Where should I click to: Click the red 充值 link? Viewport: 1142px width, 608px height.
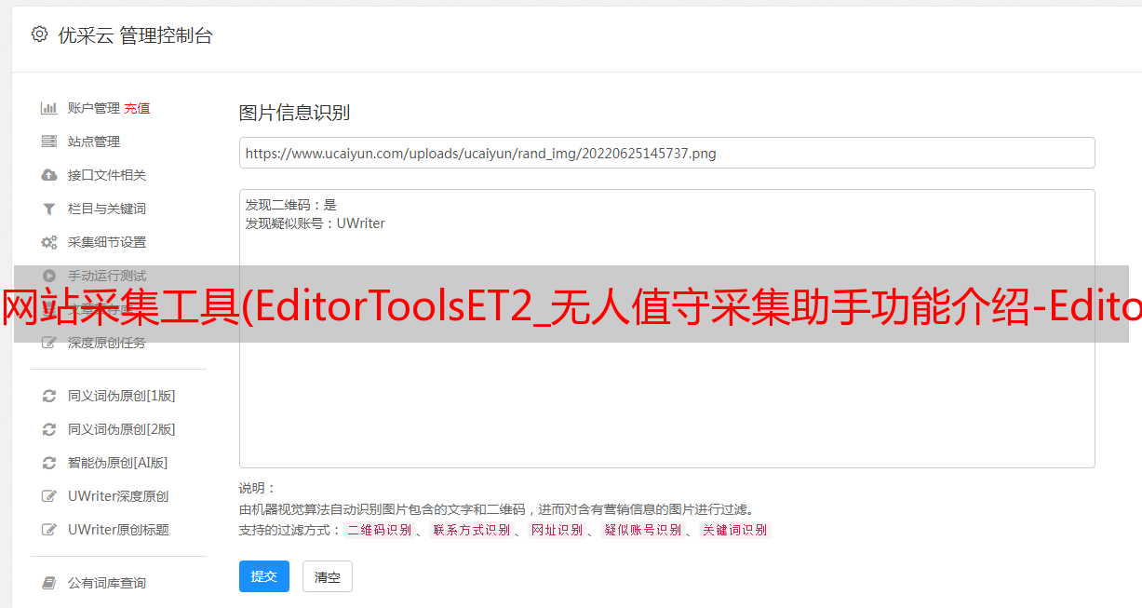[x=137, y=108]
